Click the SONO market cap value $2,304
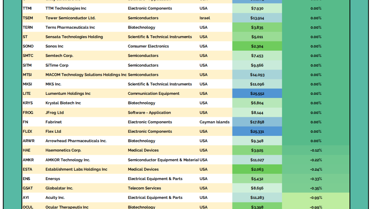This screenshot has height=209, width=372. click(257, 46)
